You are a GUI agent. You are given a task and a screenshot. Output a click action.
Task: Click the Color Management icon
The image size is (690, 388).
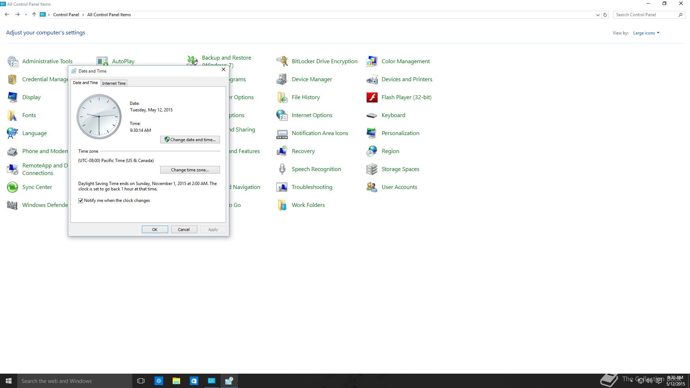coord(372,61)
